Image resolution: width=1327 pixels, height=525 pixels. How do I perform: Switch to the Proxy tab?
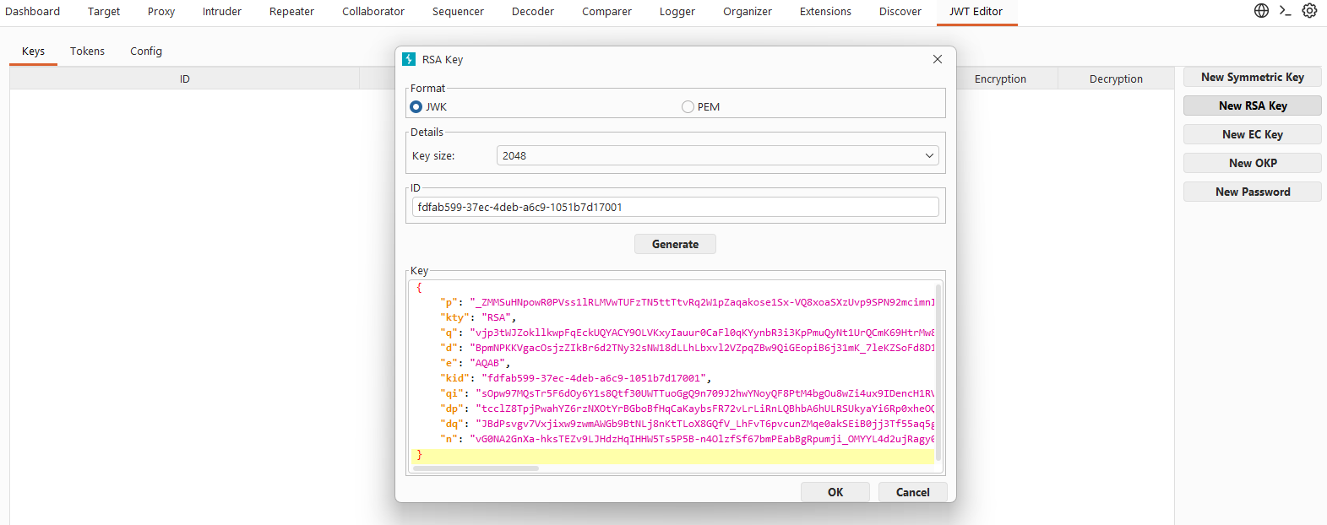[x=161, y=12]
